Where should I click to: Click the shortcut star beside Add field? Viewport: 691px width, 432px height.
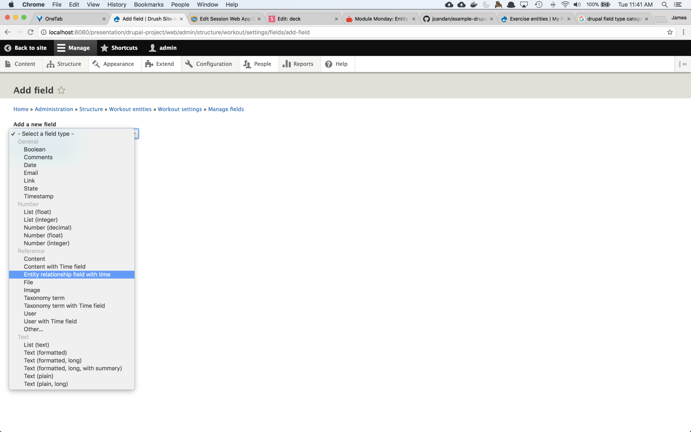pos(61,90)
